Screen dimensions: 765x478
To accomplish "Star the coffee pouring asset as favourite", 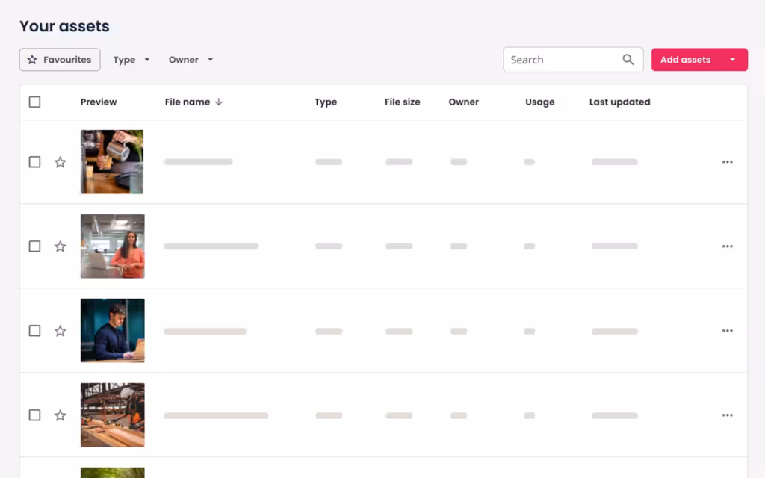I will pyautogui.click(x=60, y=162).
